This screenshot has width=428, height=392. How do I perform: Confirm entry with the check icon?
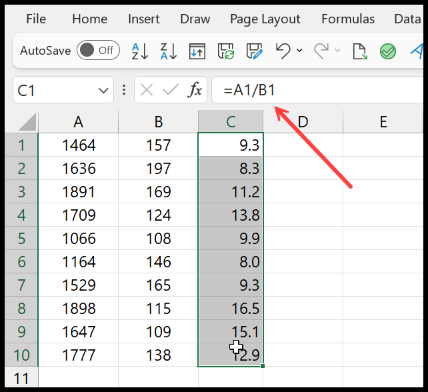coord(170,90)
